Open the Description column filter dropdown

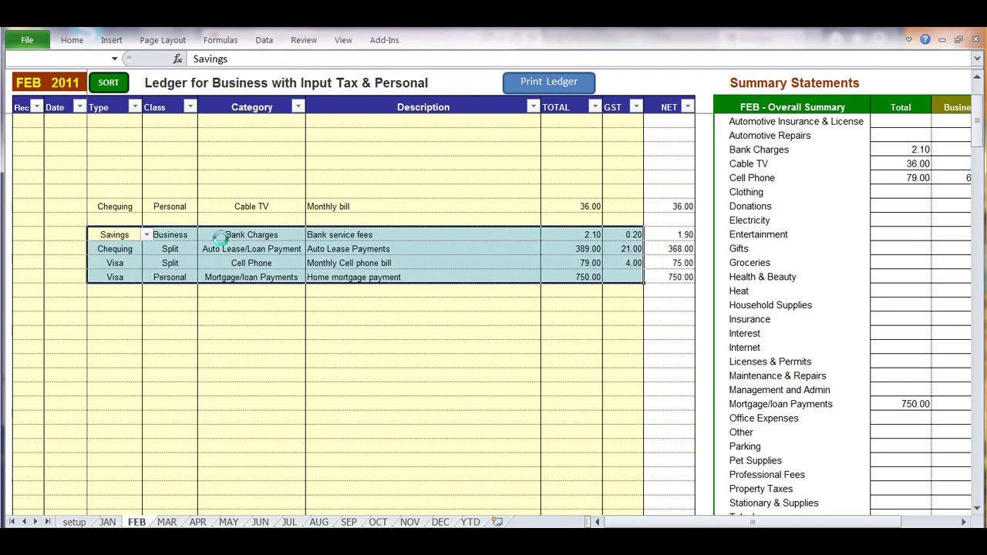[x=534, y=106]
